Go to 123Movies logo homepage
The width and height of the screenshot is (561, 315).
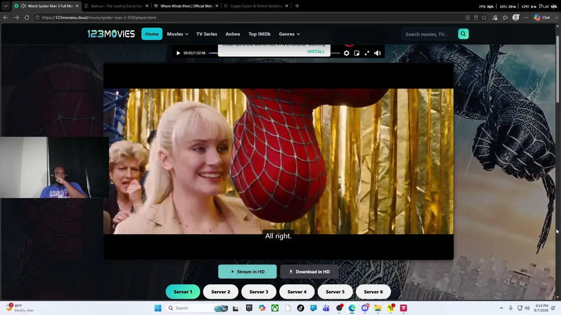pyautogui.click(x=111, y=34)
